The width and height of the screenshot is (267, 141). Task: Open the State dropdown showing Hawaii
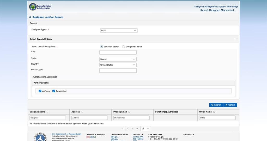pyautogui.click(x=118, y=59)
